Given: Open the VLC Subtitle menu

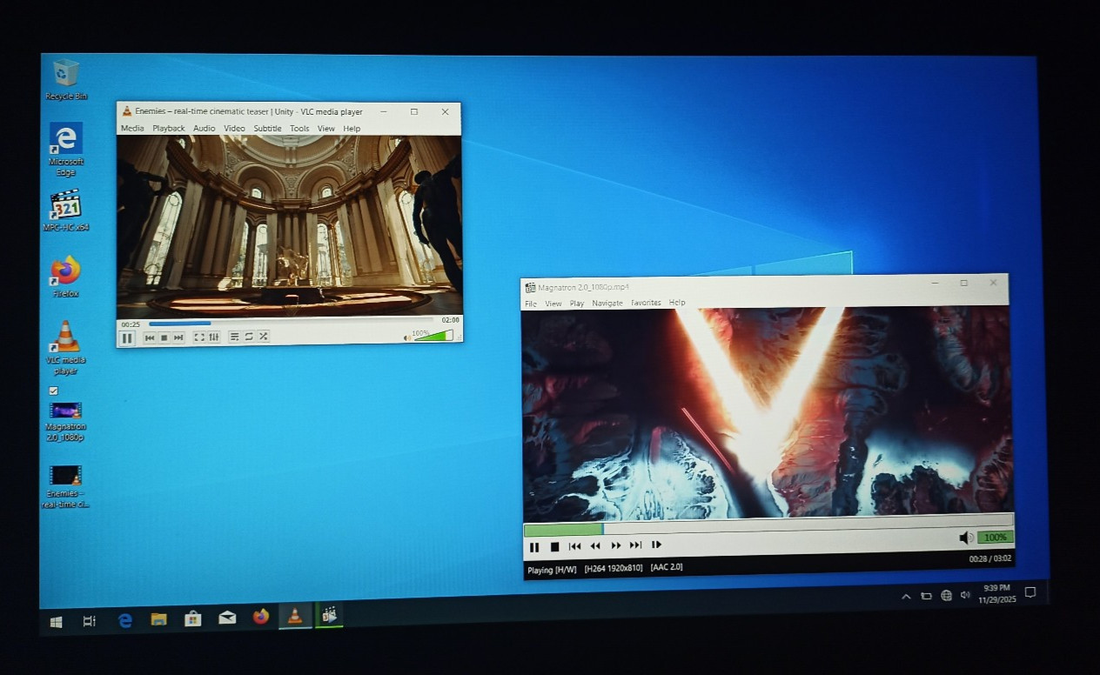Looking at the screenshot, I should pyautogui.click(x=267, y=129).
